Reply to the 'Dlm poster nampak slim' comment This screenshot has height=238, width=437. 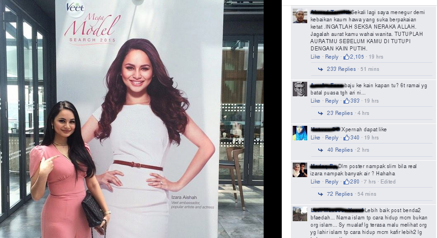[332, 182]
